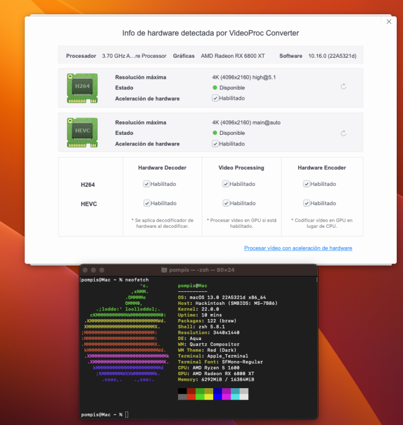Click the Terminal command prompt cursor

click(x=126, y=414)
